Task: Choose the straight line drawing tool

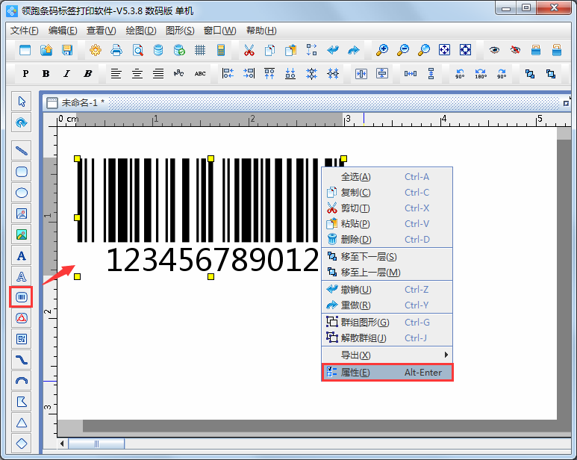Action: pyautogui.click(x=22, y=150)
